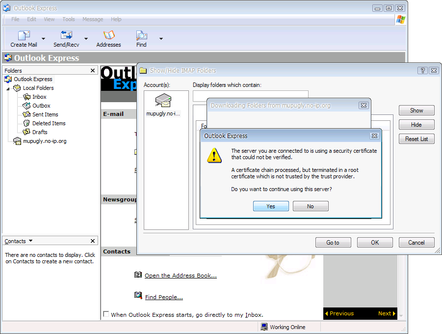Click the Display folders which contain field
The height and width of the screenshot is (334, 442).
[x=250, y=94]
